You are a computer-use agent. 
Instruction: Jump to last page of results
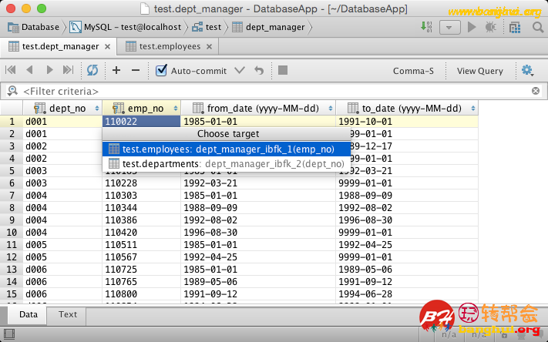68,70
